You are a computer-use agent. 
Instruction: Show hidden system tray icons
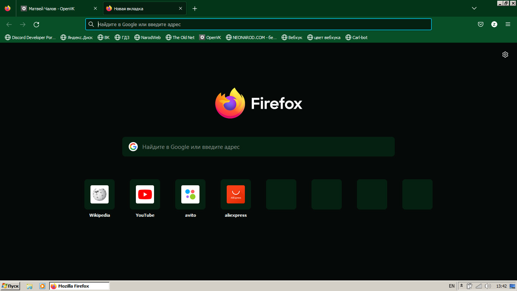461,286
